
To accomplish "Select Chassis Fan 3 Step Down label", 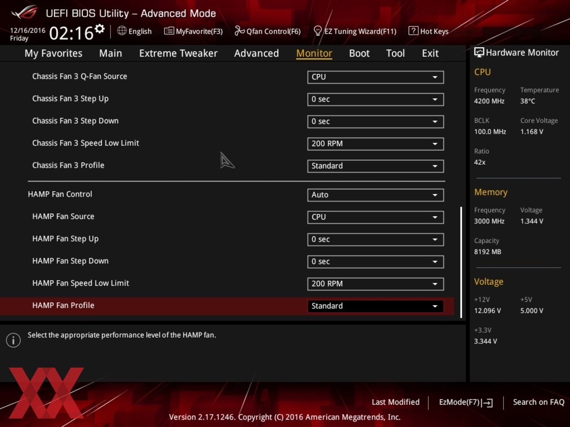I will click(x=75, y=121).
